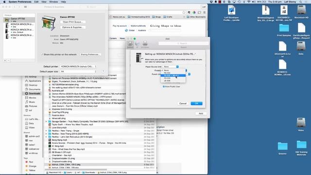The height and width of the screenshot is (175, 311).
Task: Open the Punch Unit dropdown arrows
Action: tap(189, 74)
